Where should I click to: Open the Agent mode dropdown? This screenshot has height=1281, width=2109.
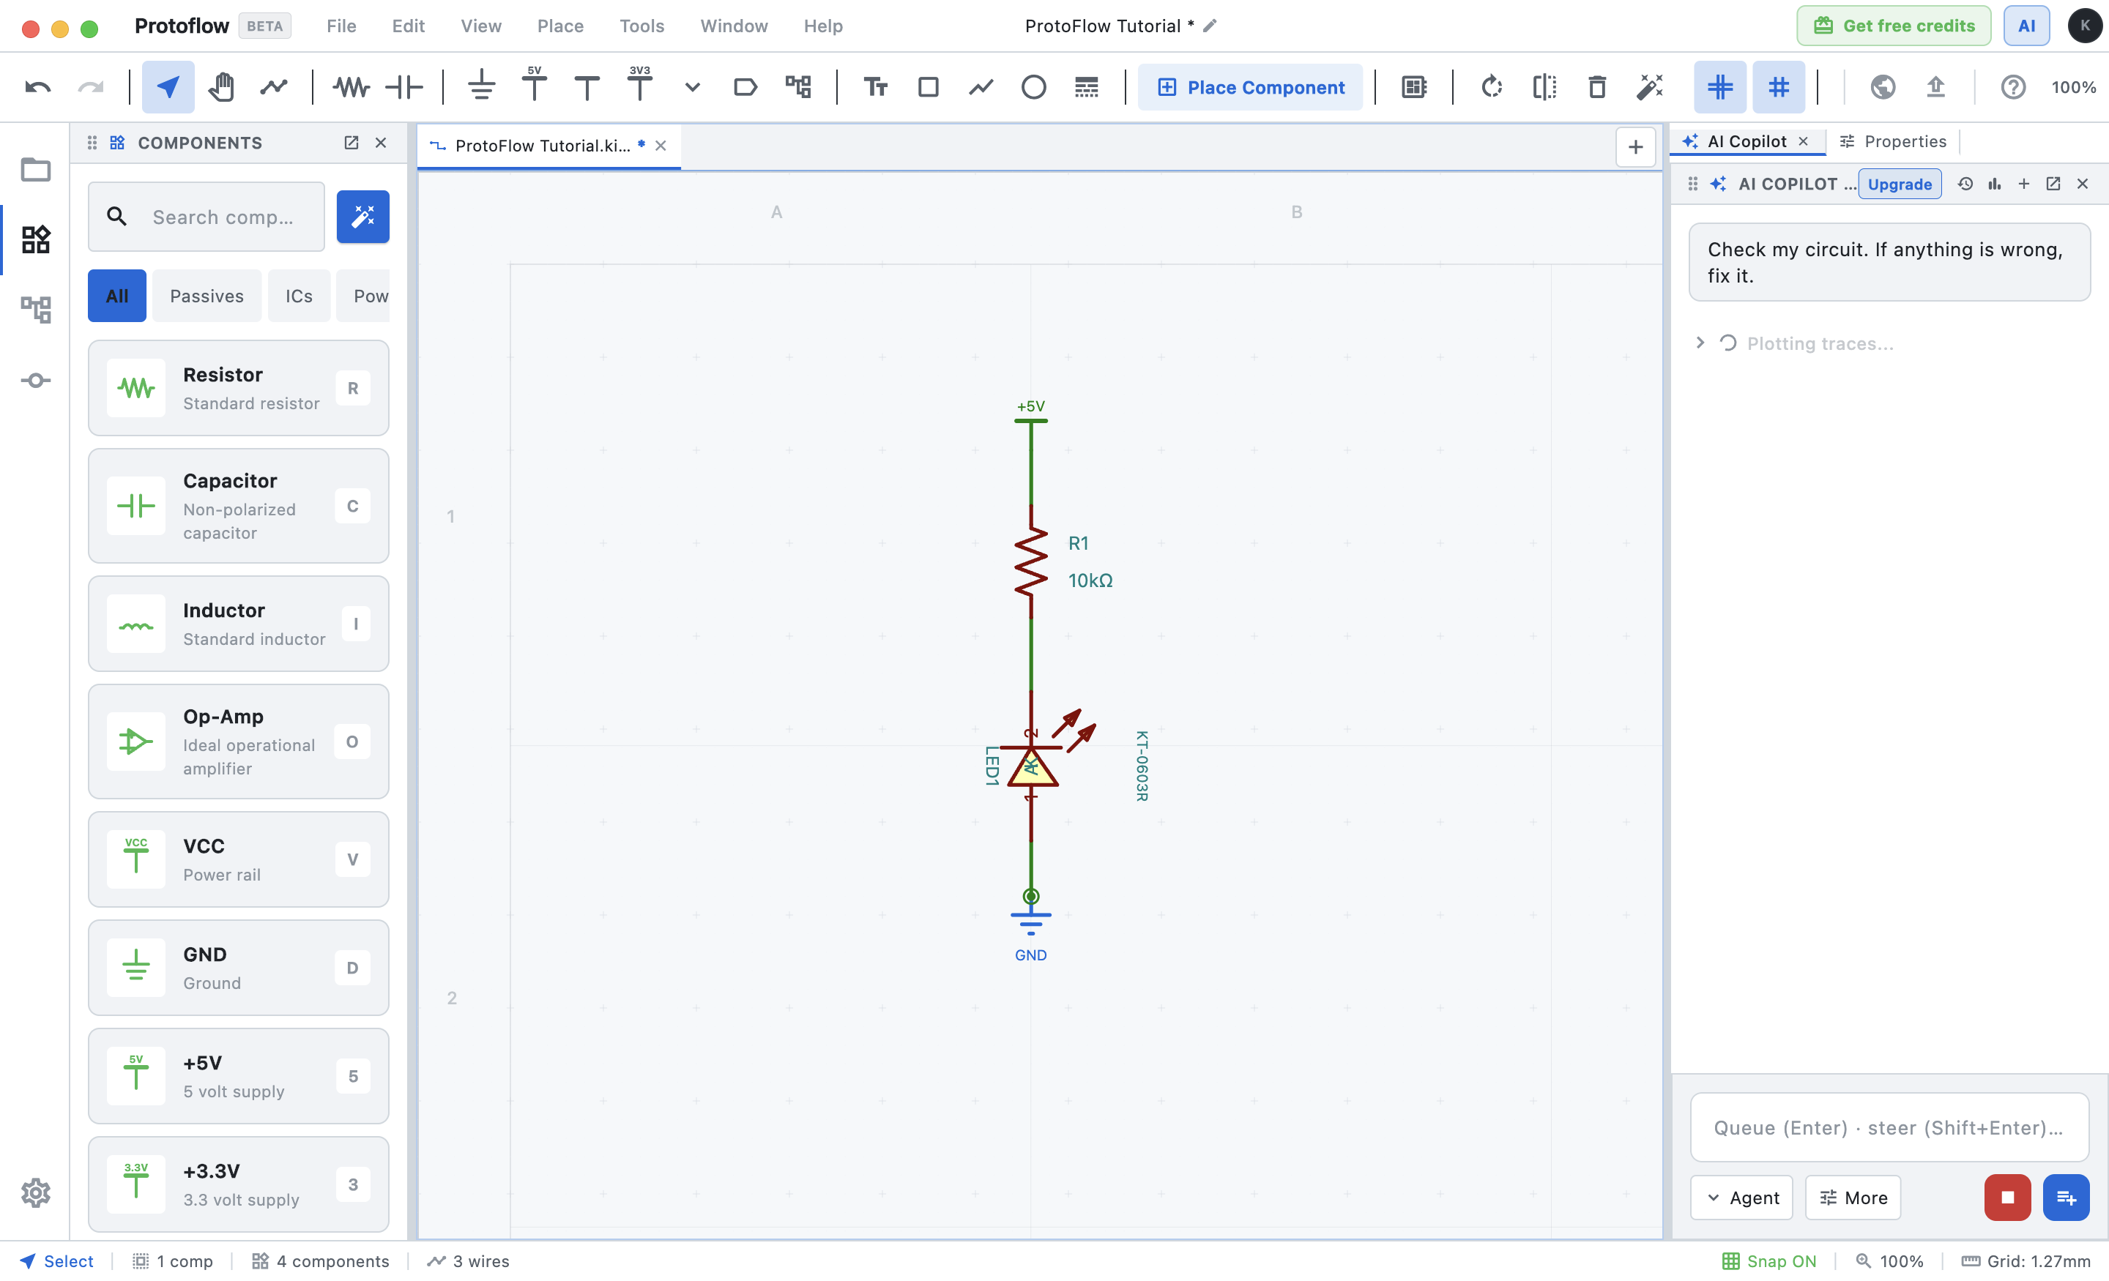point(1742,1198)
